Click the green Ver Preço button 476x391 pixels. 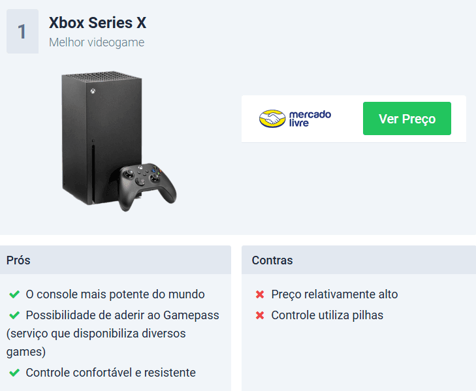(x=407, y=118)
